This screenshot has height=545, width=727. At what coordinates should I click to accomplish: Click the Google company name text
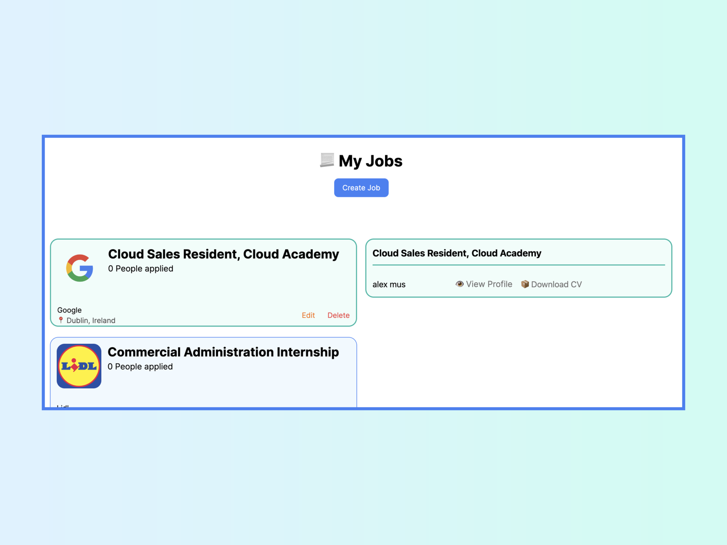click(69, 310)
